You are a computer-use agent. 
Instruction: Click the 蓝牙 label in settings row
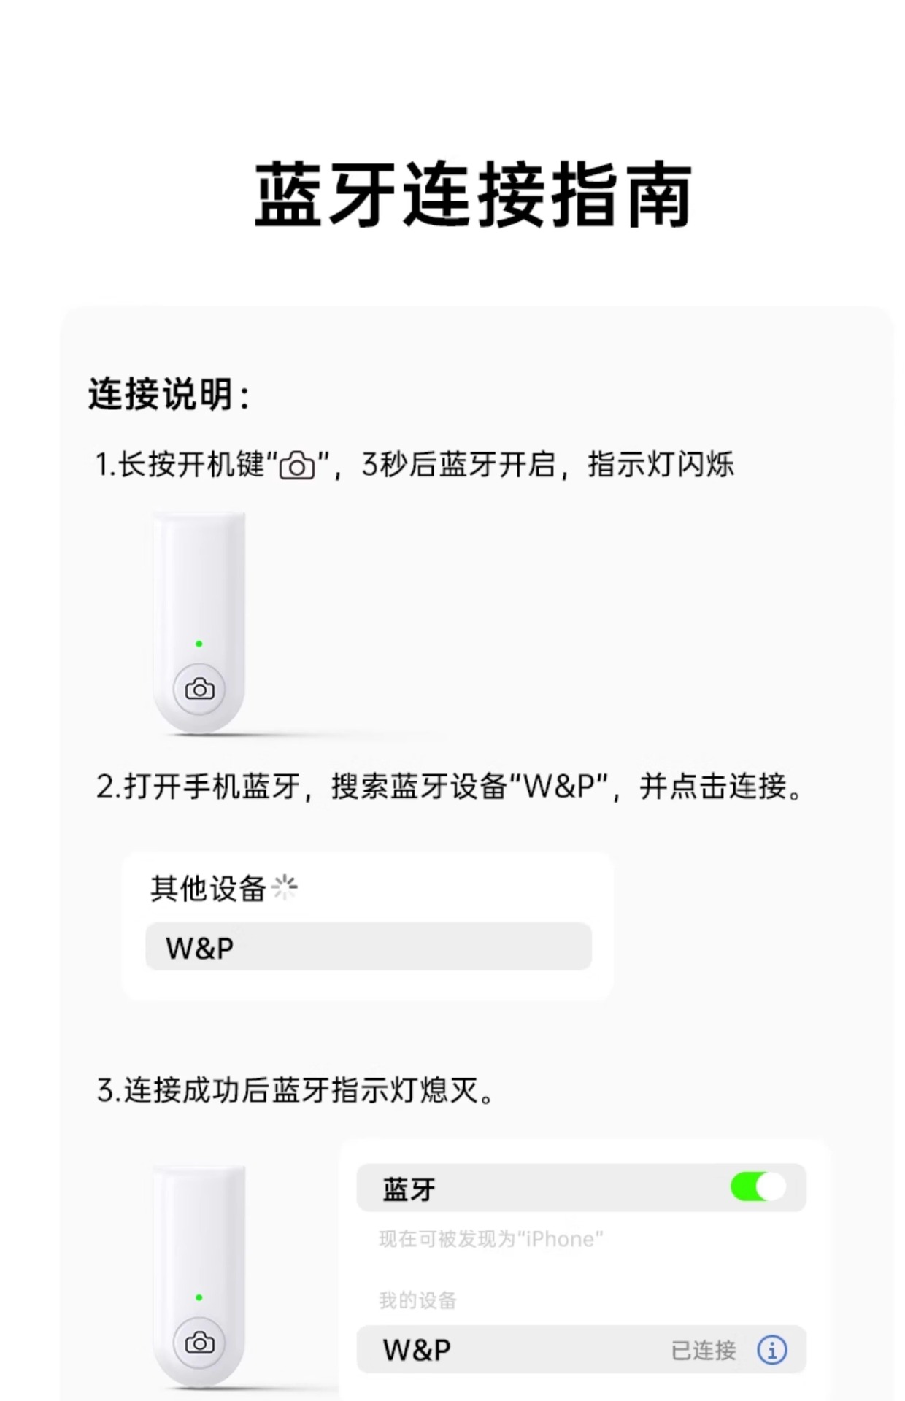pos(409,1189)
